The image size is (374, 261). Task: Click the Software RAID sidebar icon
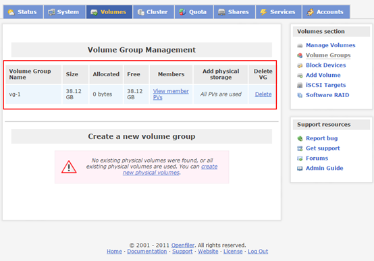300,95
